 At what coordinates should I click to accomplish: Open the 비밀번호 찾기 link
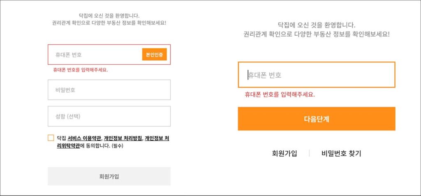(x=341, y=153)
